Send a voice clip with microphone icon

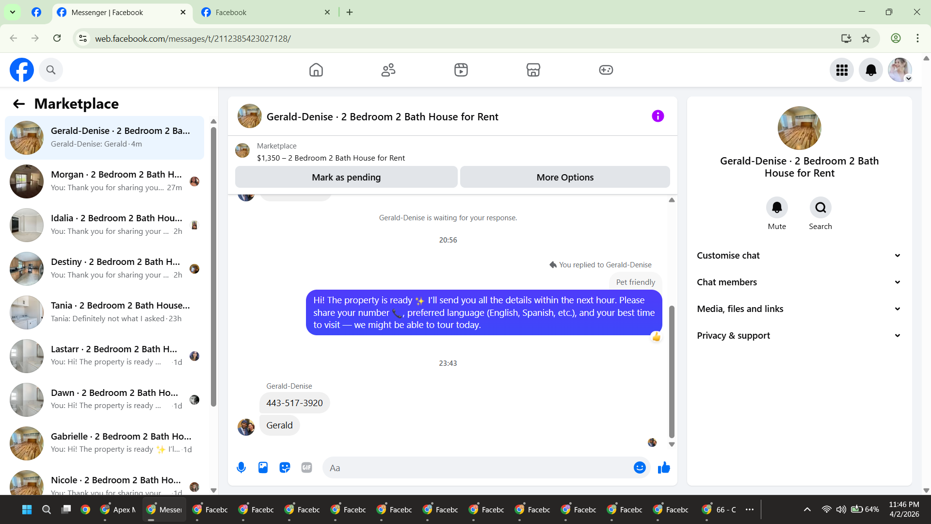[x=241, y=468]
